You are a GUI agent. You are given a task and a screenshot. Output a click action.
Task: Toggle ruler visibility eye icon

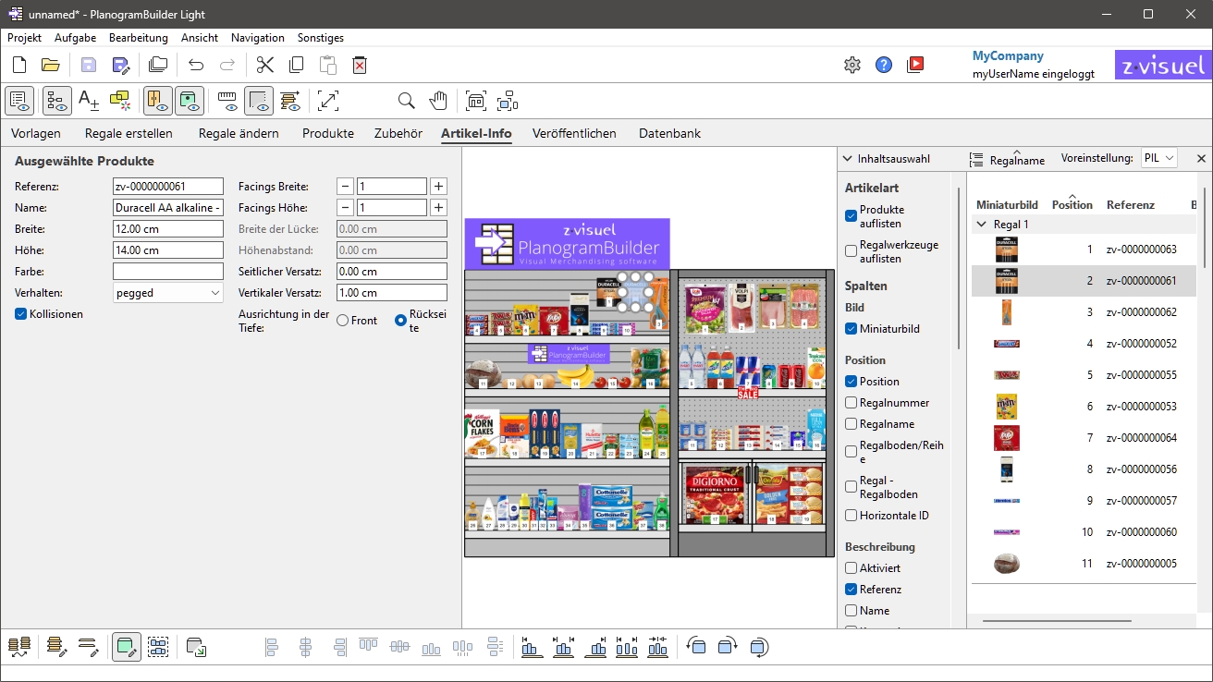click(x=227, y=100)
